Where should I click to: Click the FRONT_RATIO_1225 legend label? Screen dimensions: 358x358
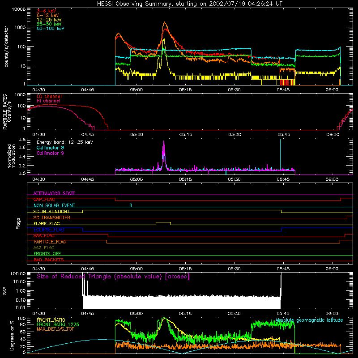pos(58,324)
